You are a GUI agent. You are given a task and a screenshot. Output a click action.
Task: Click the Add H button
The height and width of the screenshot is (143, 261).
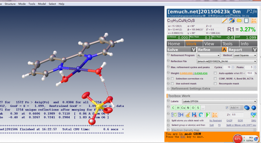[236, 108]
